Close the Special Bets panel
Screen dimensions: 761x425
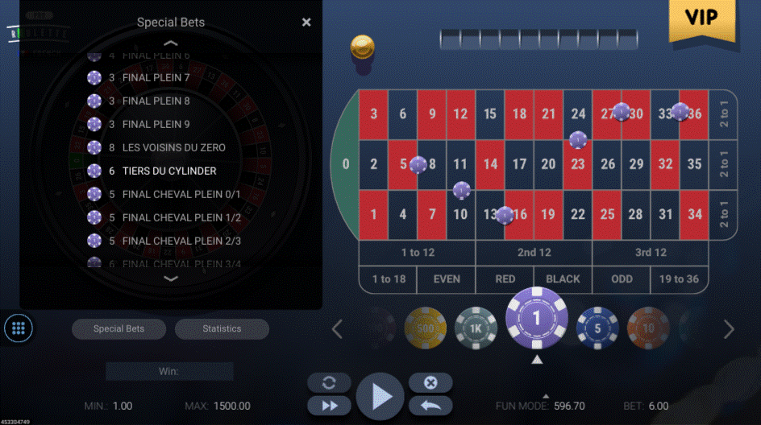(x=306, y=23)
